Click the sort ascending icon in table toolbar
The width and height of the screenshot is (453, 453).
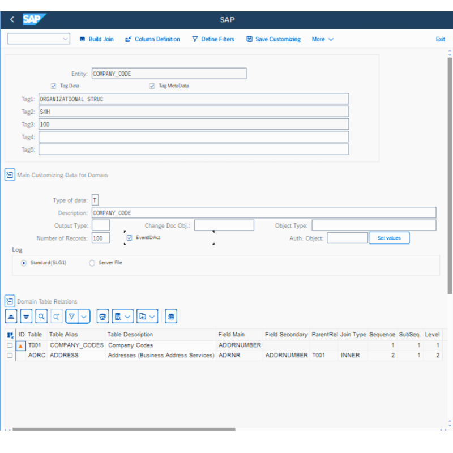[x=12, y=316]
